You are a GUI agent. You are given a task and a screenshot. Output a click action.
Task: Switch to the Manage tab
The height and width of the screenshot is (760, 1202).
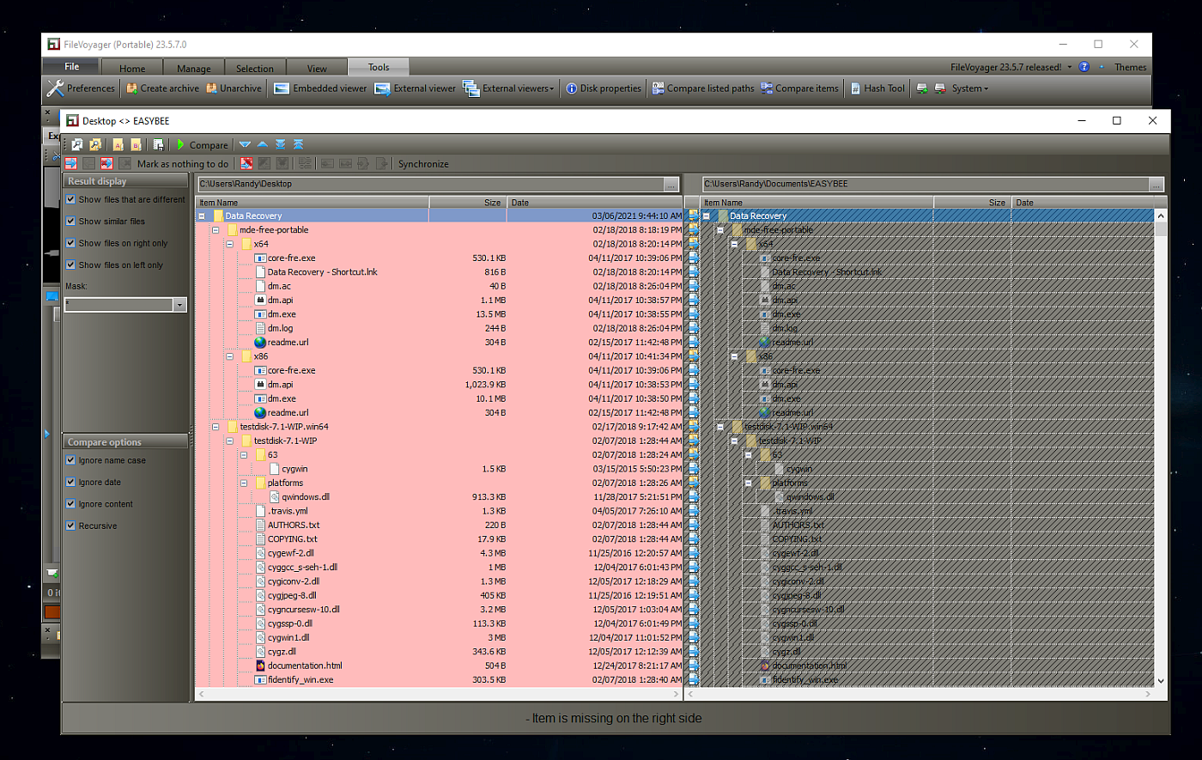(194, 68)
